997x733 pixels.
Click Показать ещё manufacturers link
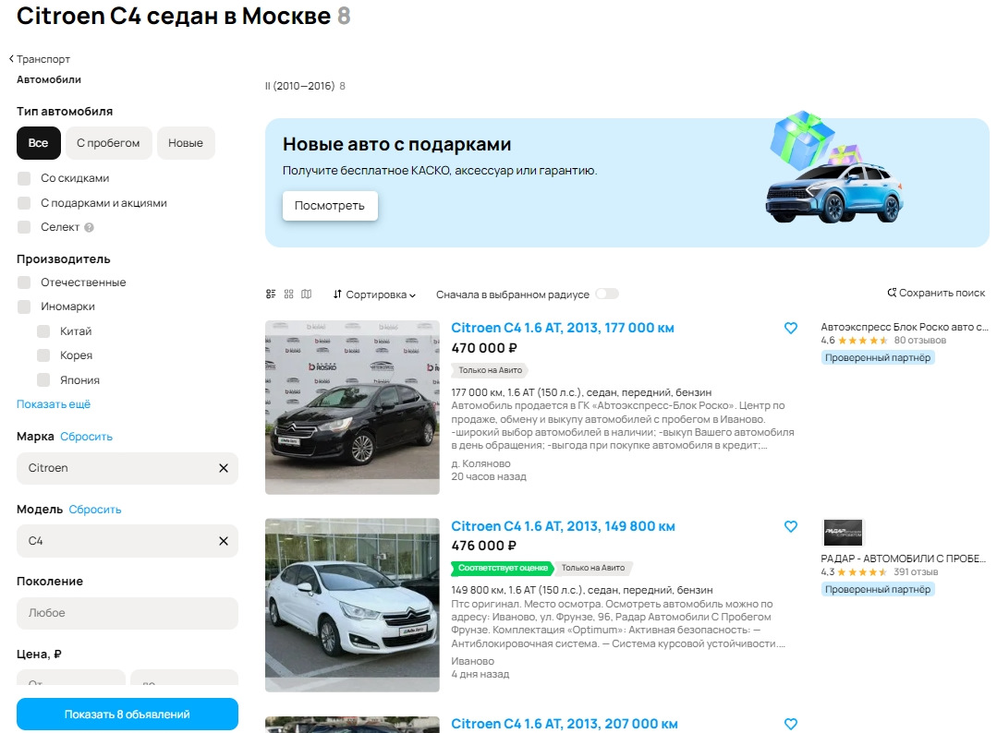tap(54, 404)
